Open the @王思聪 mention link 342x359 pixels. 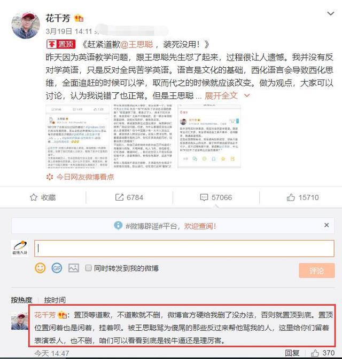pyautogui.click(x=136, y=44)
